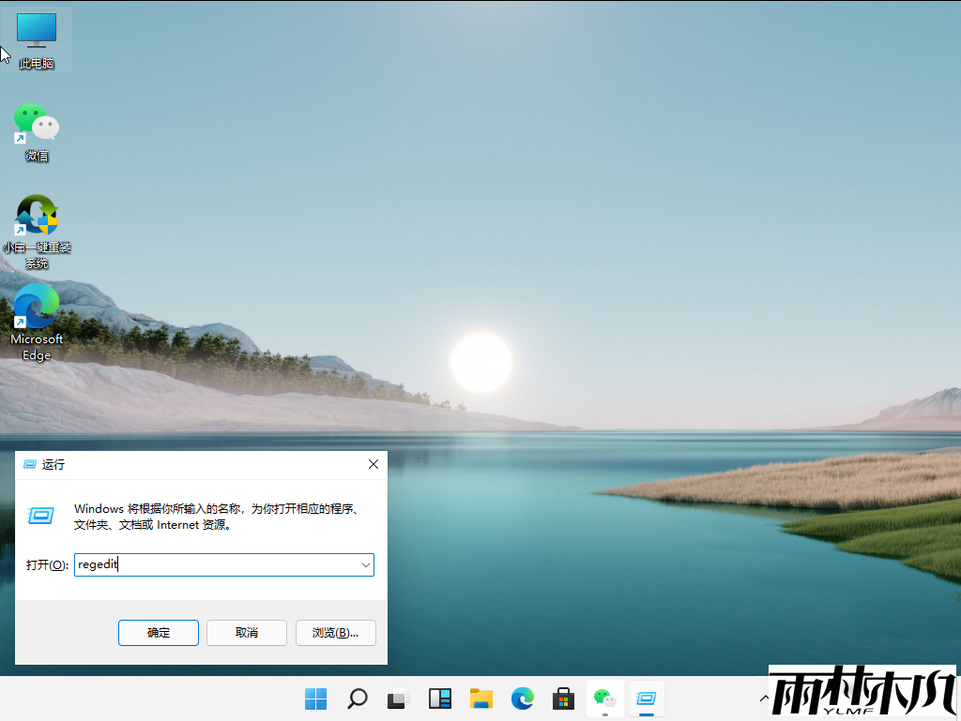Click the taskbar Search magnifier icon
This screenshot has width=961, height=721.
pos(358,698)
